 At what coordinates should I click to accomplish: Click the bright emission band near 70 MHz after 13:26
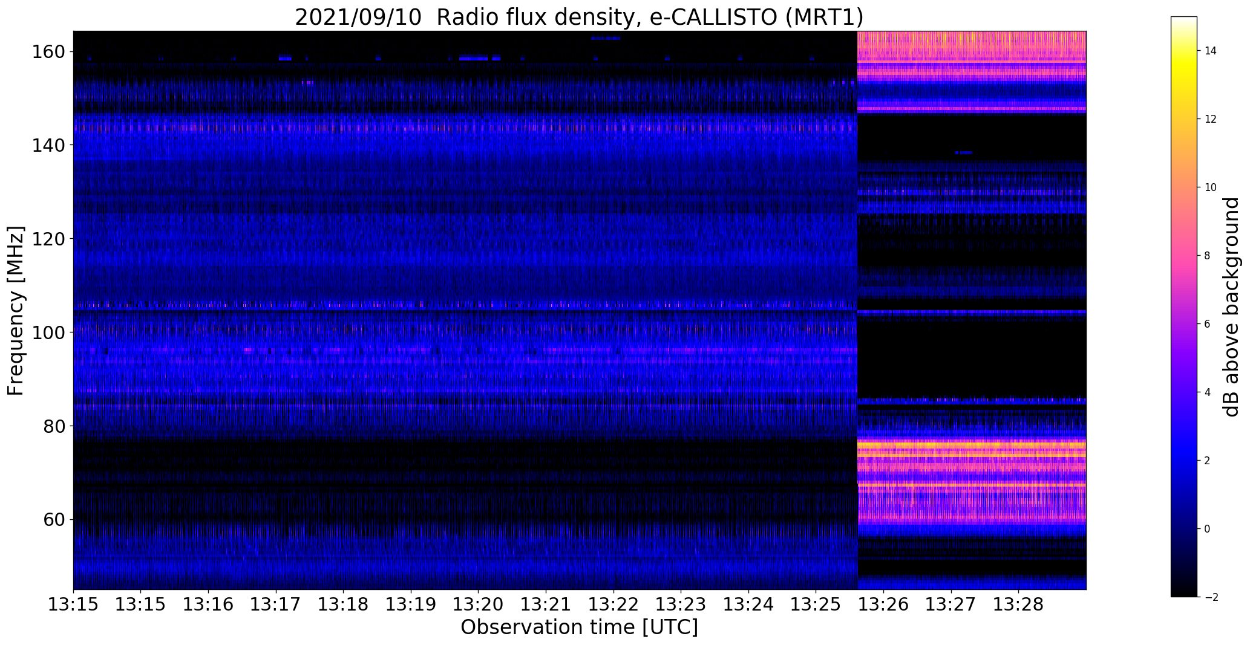(x=972, y=481)
